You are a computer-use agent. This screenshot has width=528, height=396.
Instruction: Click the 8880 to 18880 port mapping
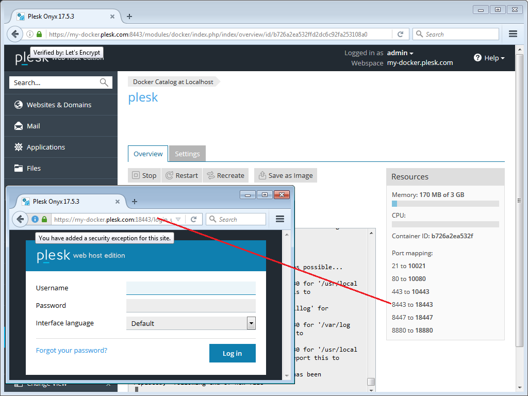pyautogui.click(x=412, y=331)
